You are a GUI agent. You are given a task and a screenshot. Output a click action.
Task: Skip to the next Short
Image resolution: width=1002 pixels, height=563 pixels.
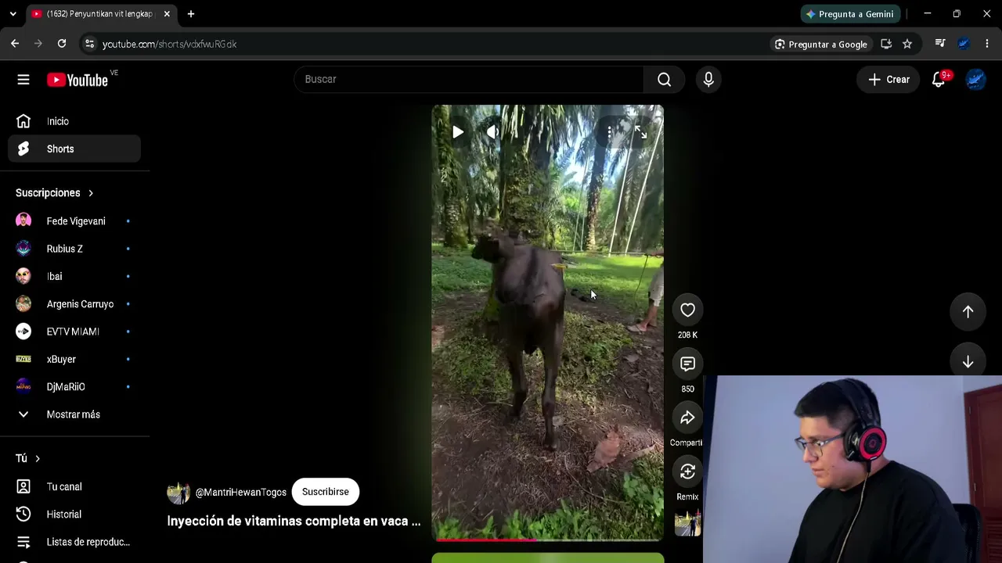pyautogui.click(x=968, y=361)
